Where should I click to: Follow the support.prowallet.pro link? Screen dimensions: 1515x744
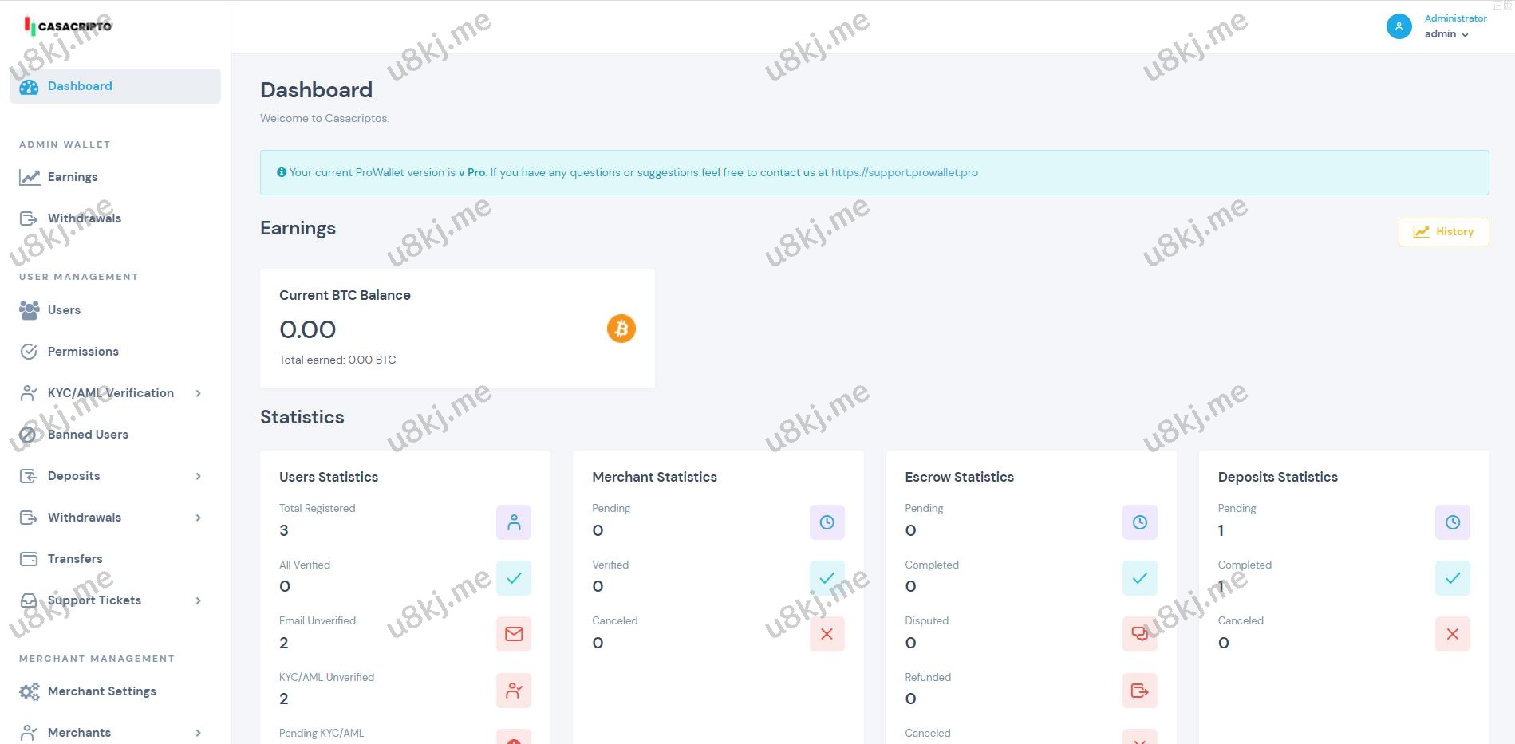tap(904, 172)
